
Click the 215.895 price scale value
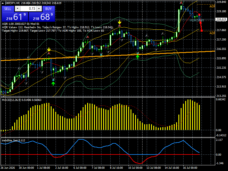click(x=221, y=58)
